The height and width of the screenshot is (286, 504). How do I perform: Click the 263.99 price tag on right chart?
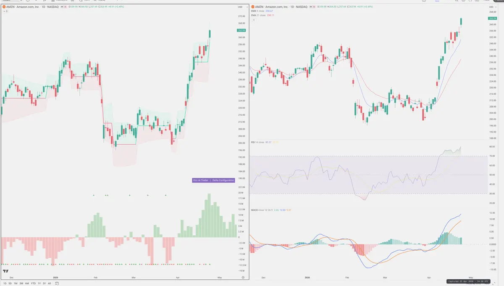pos(493,19)
